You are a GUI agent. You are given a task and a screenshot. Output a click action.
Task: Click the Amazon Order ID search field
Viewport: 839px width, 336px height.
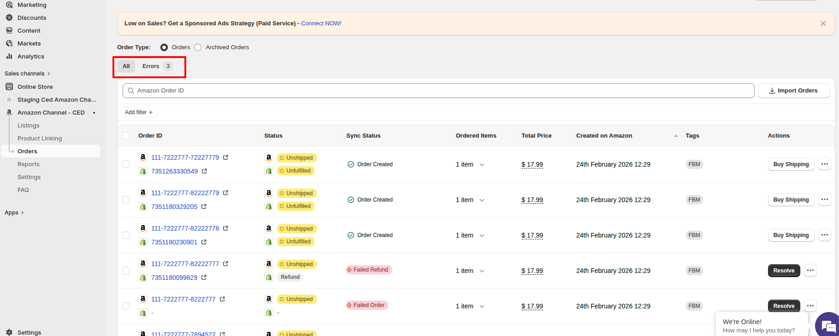tap(438, 91)
